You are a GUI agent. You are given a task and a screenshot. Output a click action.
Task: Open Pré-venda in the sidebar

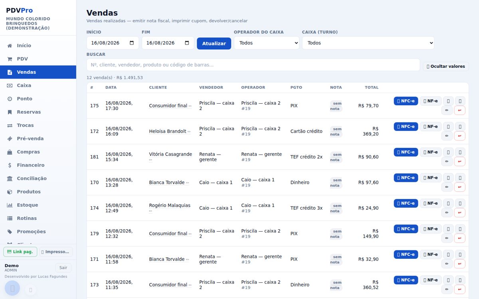coord(38,138)
